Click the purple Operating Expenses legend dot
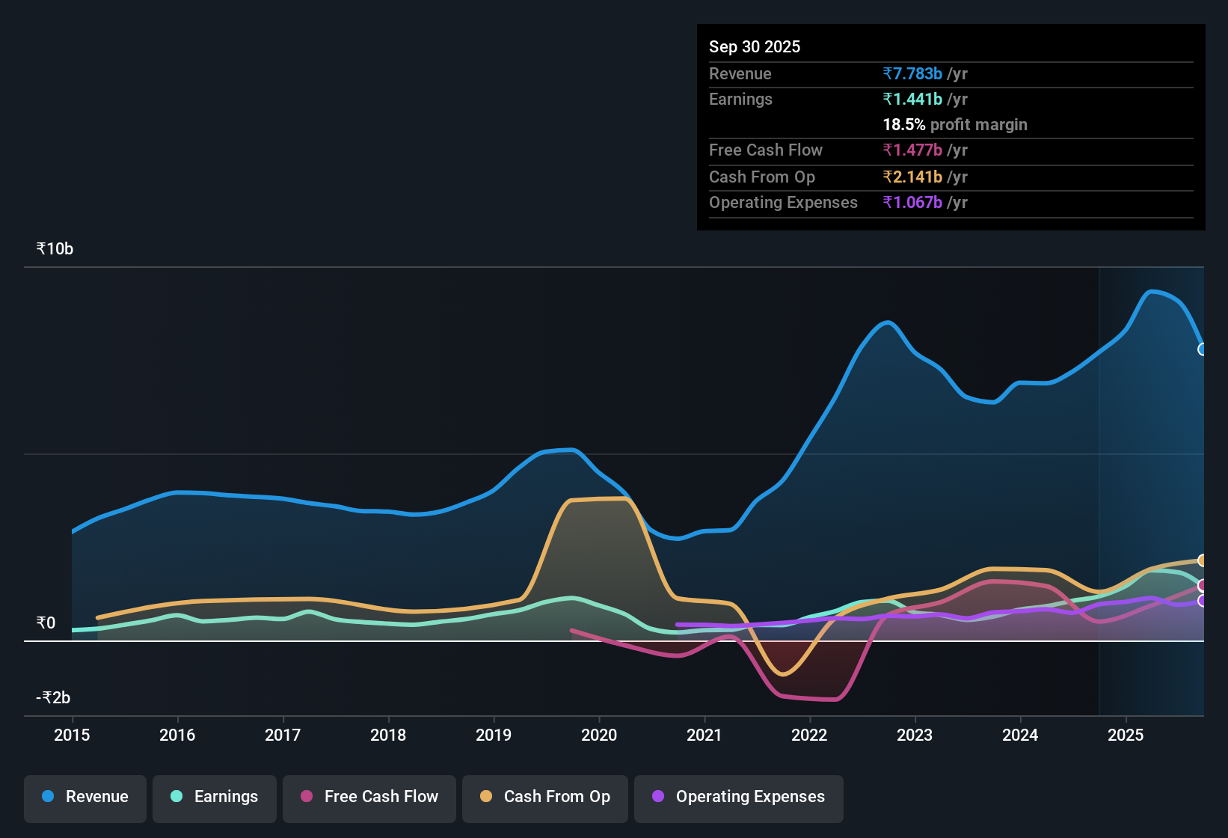Image resolution: width=1228 pixels, height=838 pixels. pyautogui.click(x=656, y=797)
